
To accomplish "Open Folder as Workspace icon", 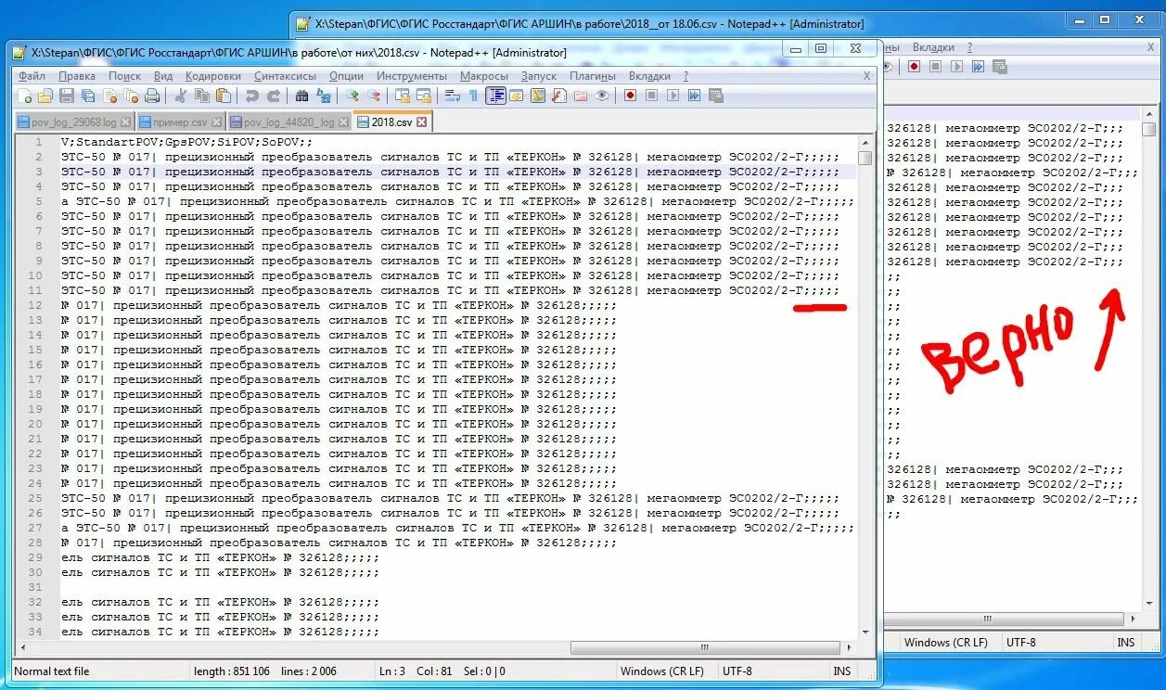I will [581, 96].
